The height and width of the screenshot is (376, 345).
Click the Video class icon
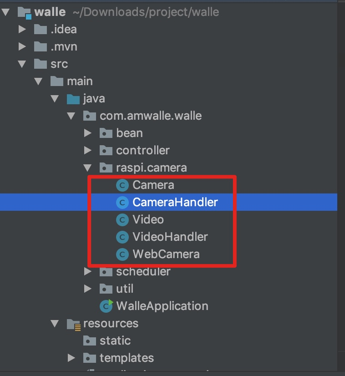(122, 220)
